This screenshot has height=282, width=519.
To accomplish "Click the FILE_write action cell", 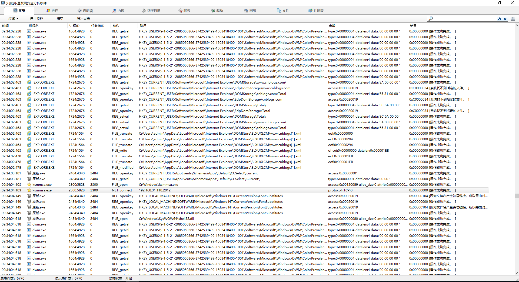I will [x=119, y=151].
